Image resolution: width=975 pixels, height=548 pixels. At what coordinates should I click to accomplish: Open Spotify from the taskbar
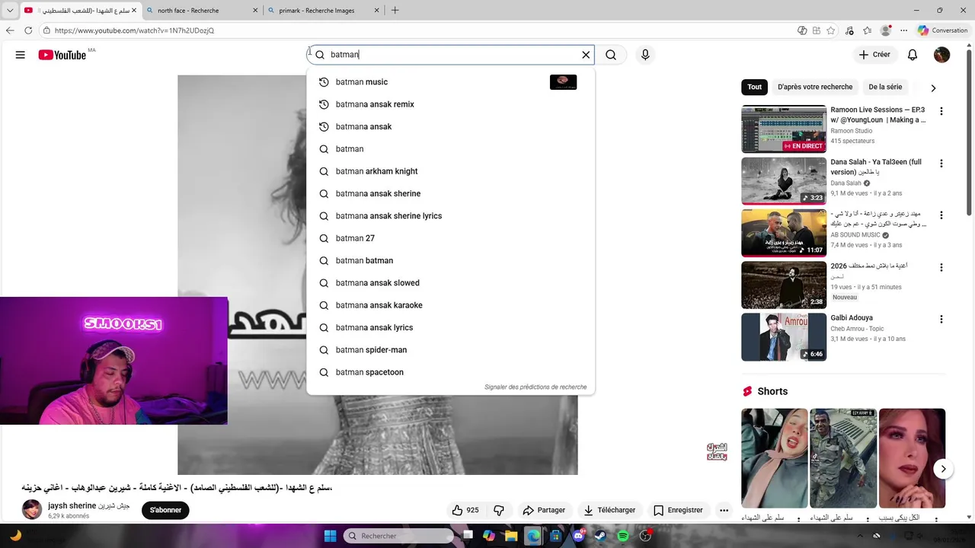pos(623,536)
